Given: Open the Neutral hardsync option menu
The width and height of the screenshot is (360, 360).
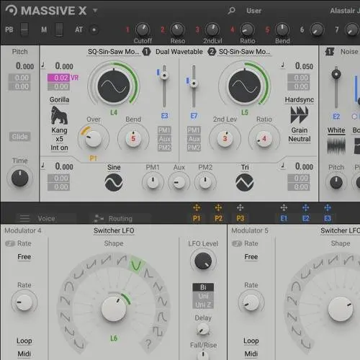Looking at the screenshot, I should 300,139.
